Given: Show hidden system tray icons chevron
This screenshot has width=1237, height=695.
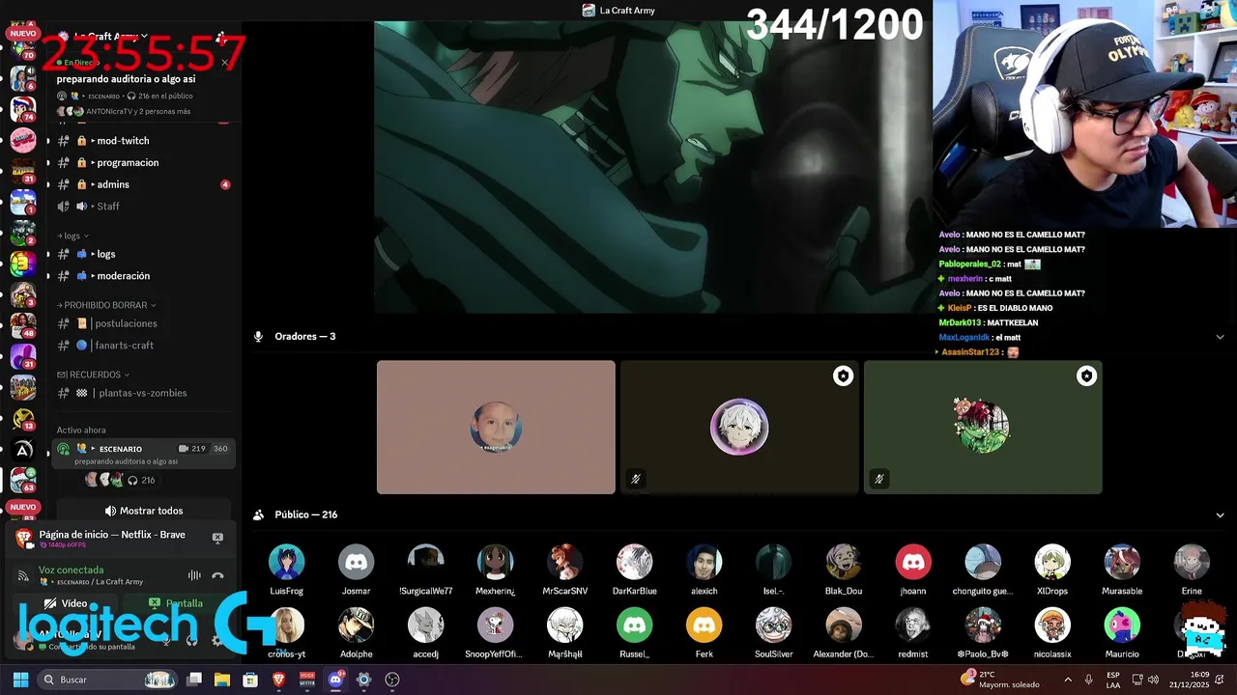Looking at the screenshot, I should pyautogui.click(x=1068, y=680).
